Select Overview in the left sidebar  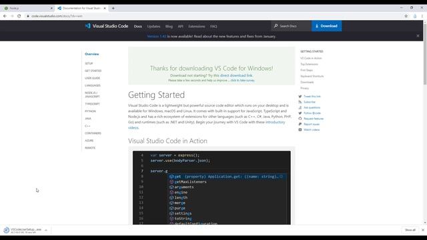tap(92, 54)
